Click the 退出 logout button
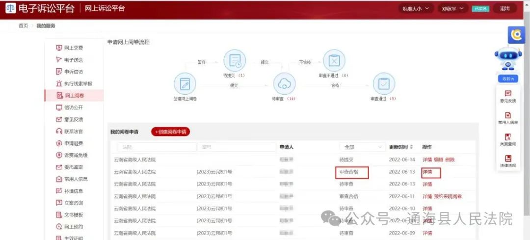Image resolution: width=530 pixels, height=240 pixels. [504, 8]
